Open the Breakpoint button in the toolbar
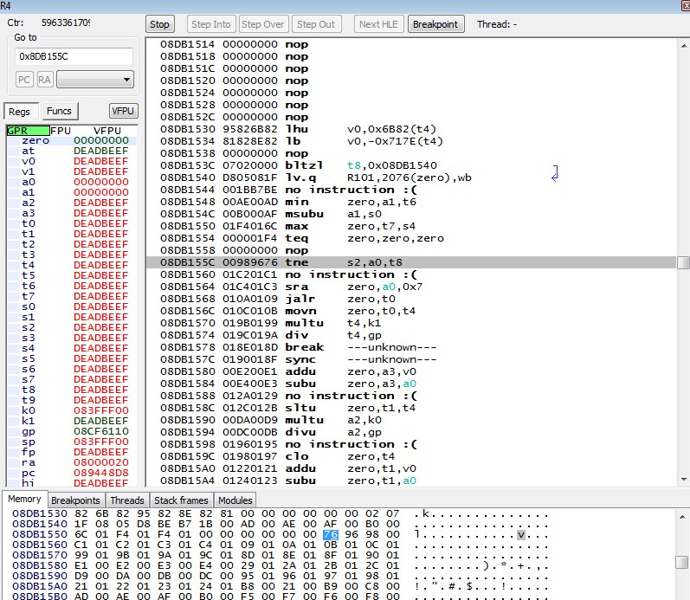 point(436,24)
